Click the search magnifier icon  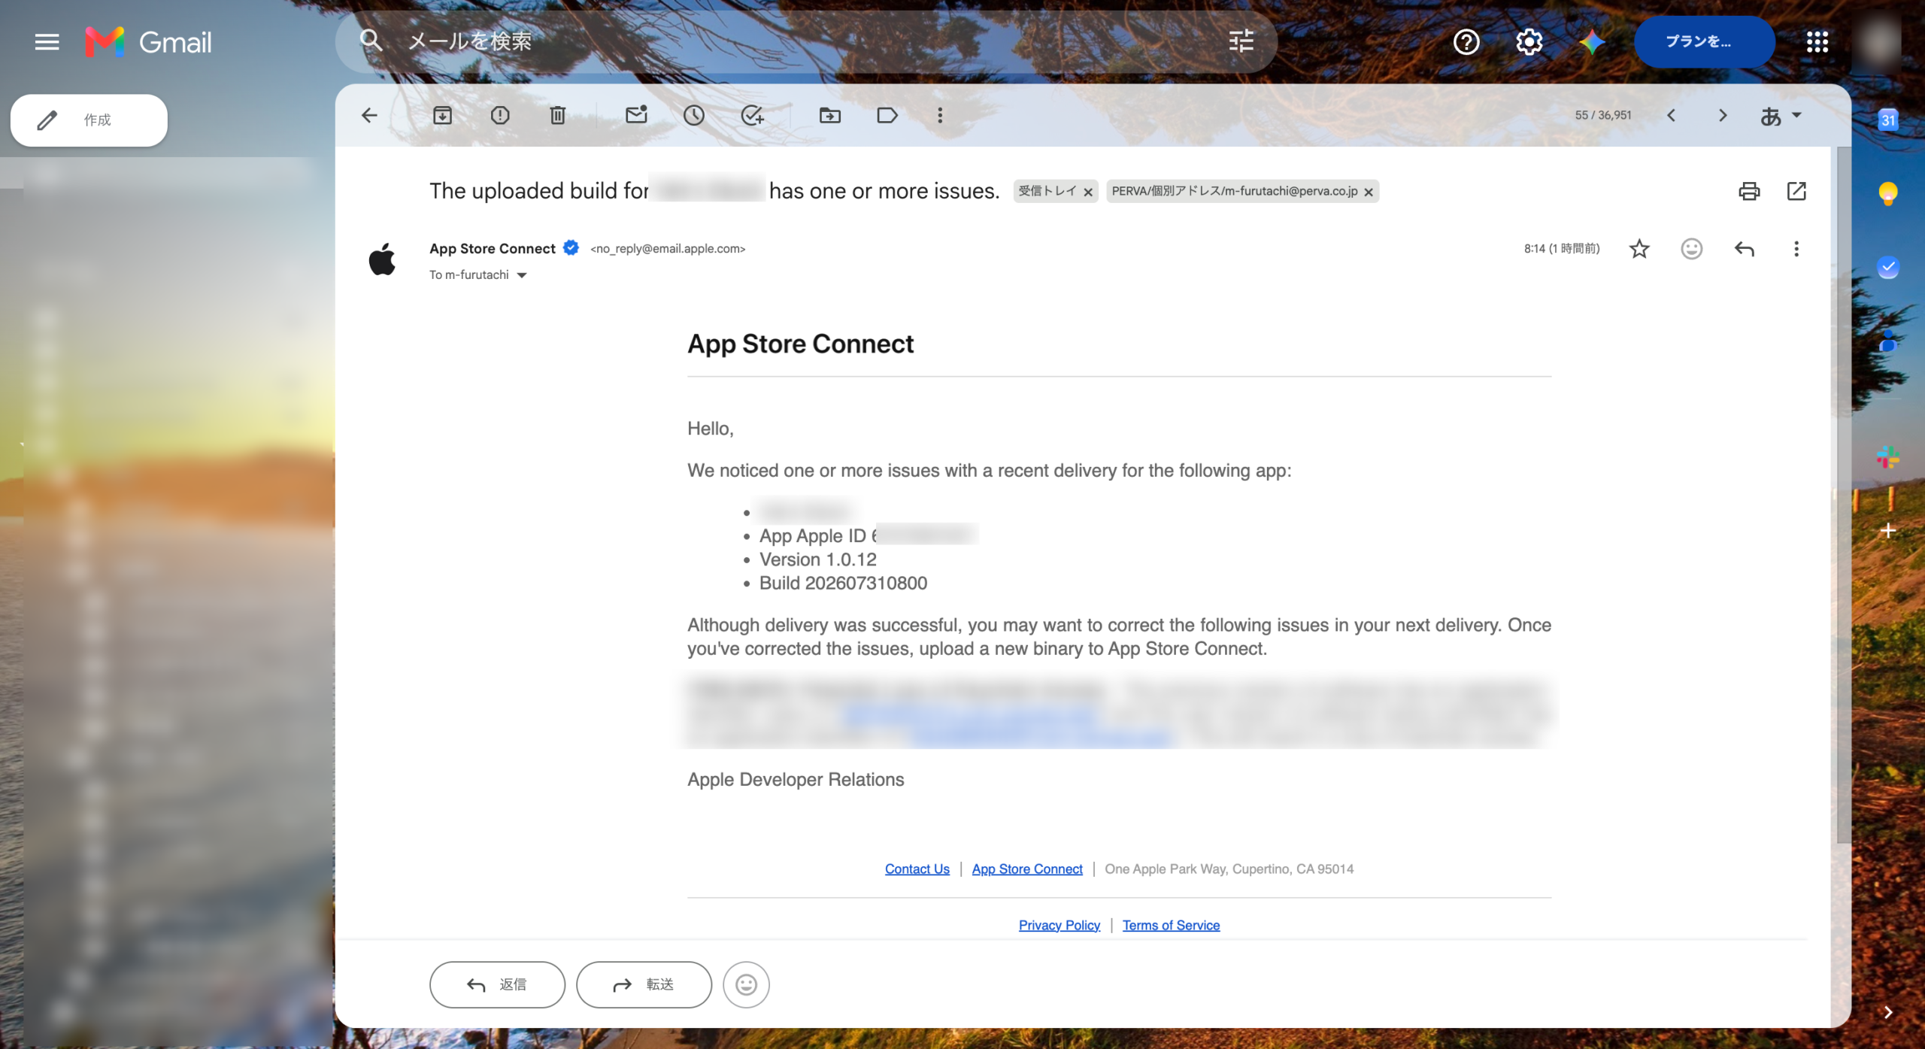pyautogui.click(x=371, y=40)
